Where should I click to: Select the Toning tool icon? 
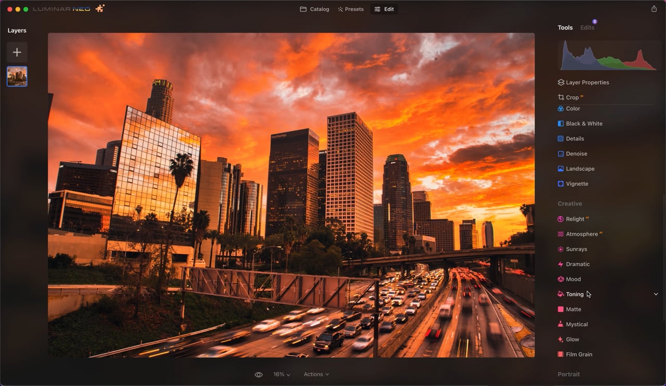pyautogui.click(x=560, y=294)
